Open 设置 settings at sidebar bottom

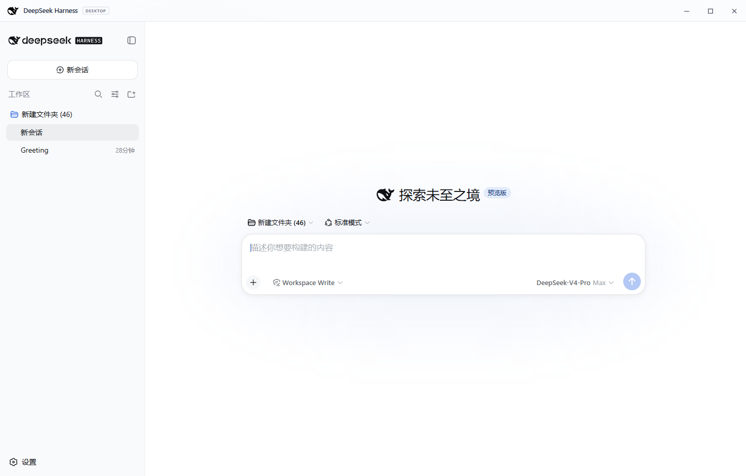[23, 462]
